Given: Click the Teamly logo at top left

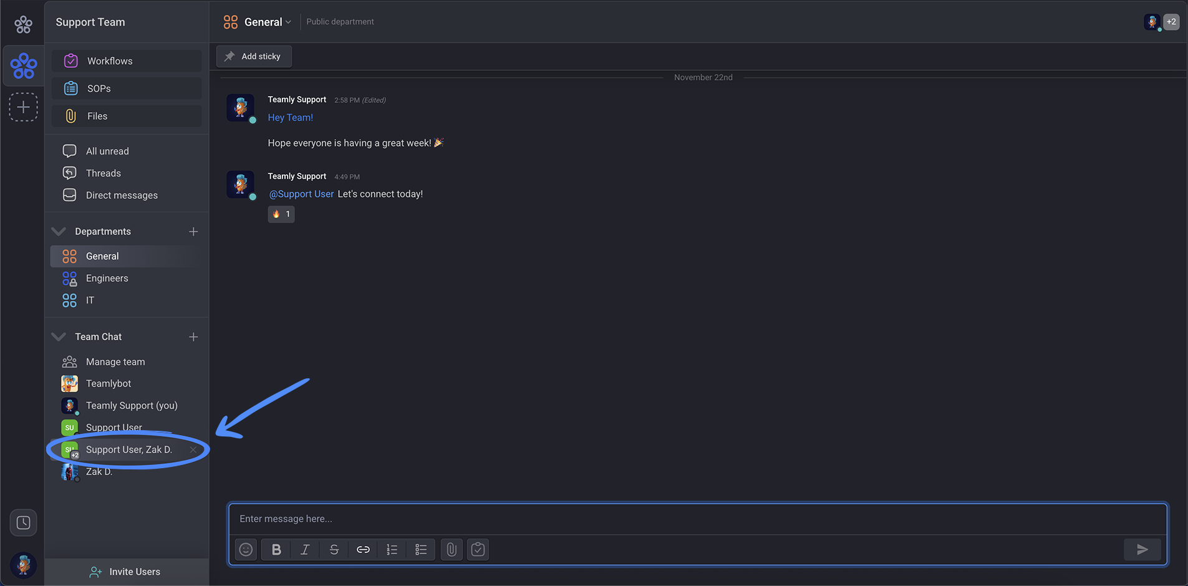Looking at the screenshot, I should coord(23,24).
